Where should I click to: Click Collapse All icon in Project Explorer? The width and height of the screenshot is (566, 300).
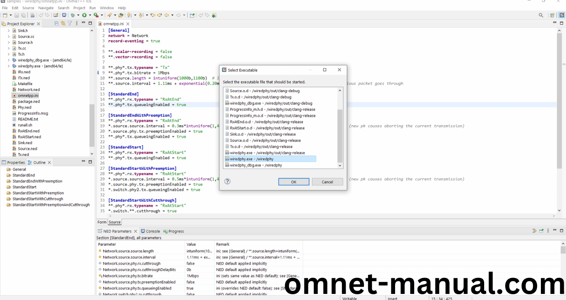(57, 24)
